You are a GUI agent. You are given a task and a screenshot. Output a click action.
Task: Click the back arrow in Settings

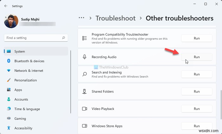[6, 6]
